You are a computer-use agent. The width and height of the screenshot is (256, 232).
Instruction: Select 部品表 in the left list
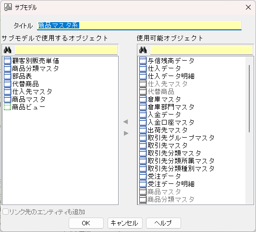[22, 76]
